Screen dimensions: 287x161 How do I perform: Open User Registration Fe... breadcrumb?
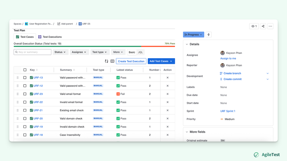coord(41,24)
